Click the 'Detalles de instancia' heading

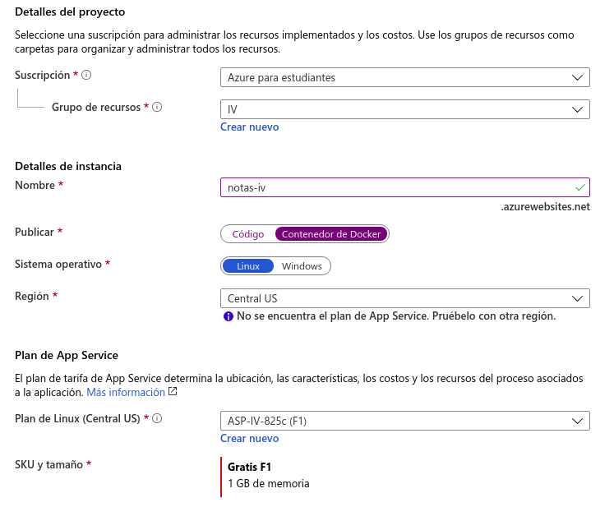(68, 166)
